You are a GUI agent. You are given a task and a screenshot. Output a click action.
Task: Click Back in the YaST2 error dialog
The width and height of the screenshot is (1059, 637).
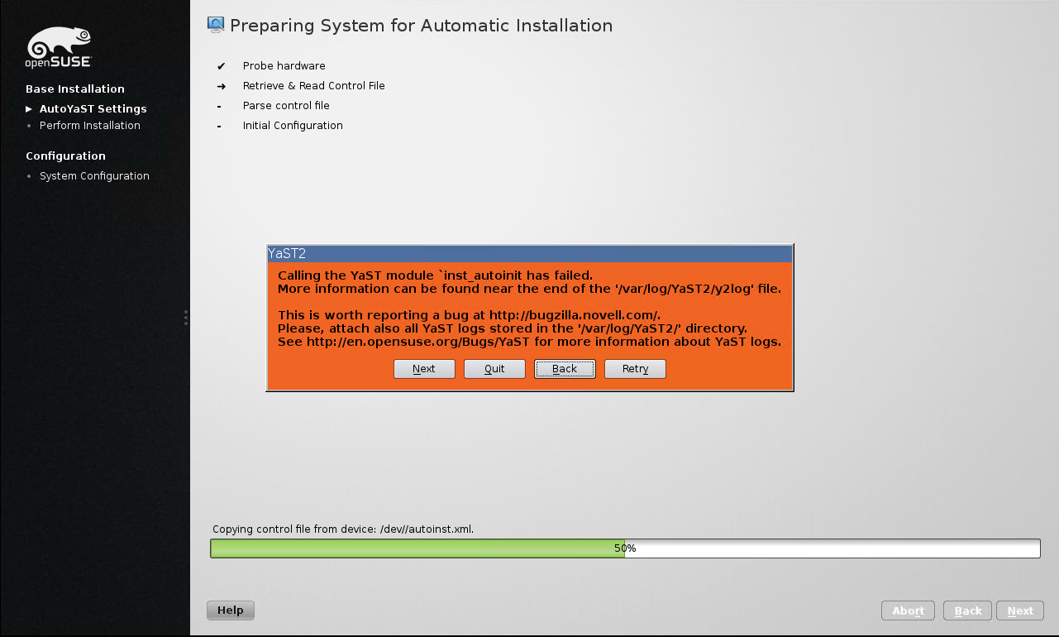pyautogui.click(x=565, y=369)
